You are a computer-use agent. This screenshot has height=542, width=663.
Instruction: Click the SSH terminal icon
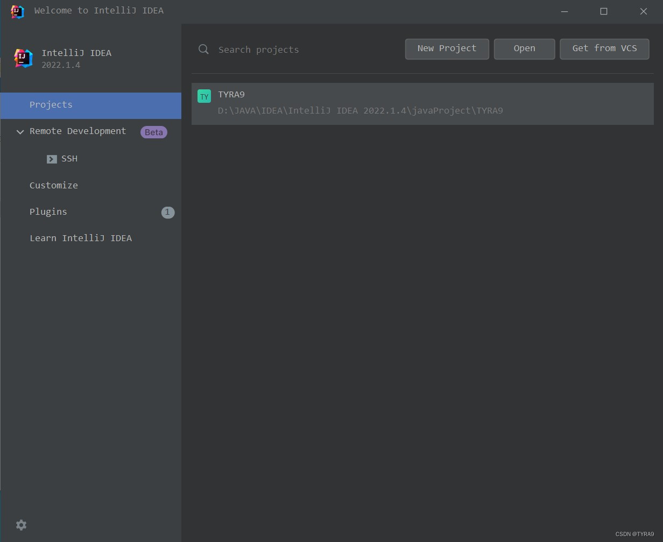52,159
